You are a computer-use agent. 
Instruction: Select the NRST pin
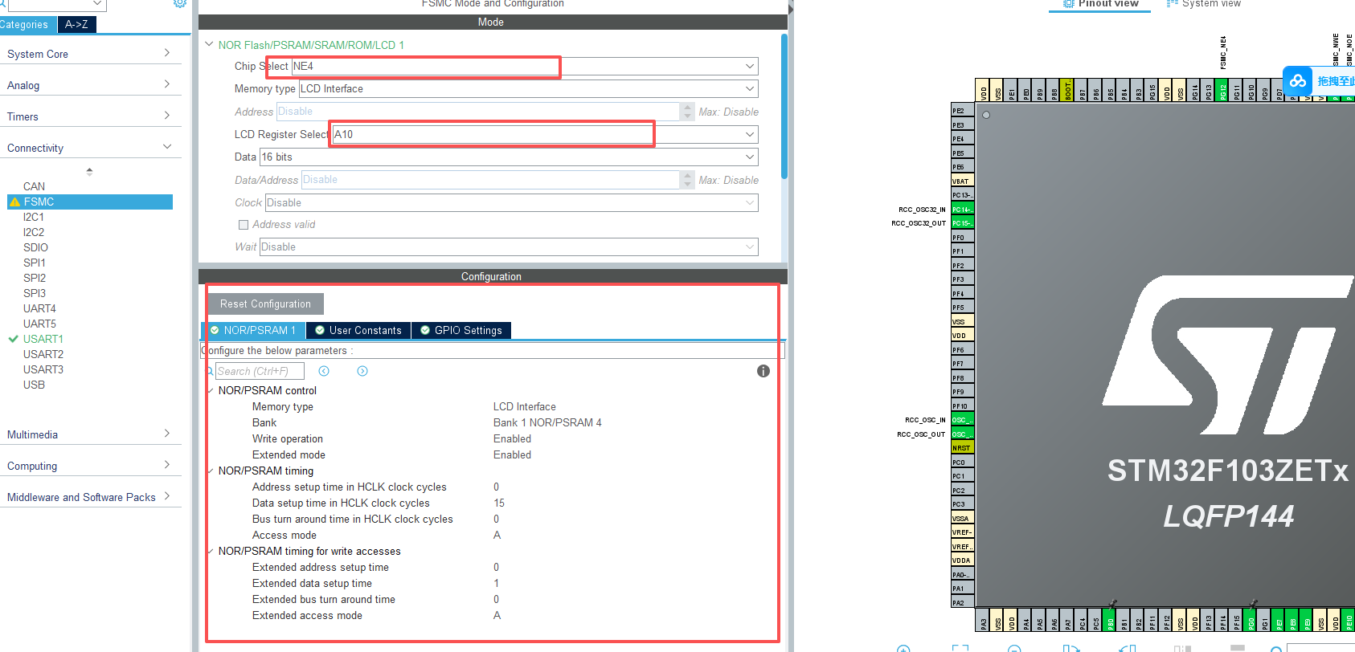point(962,448)
